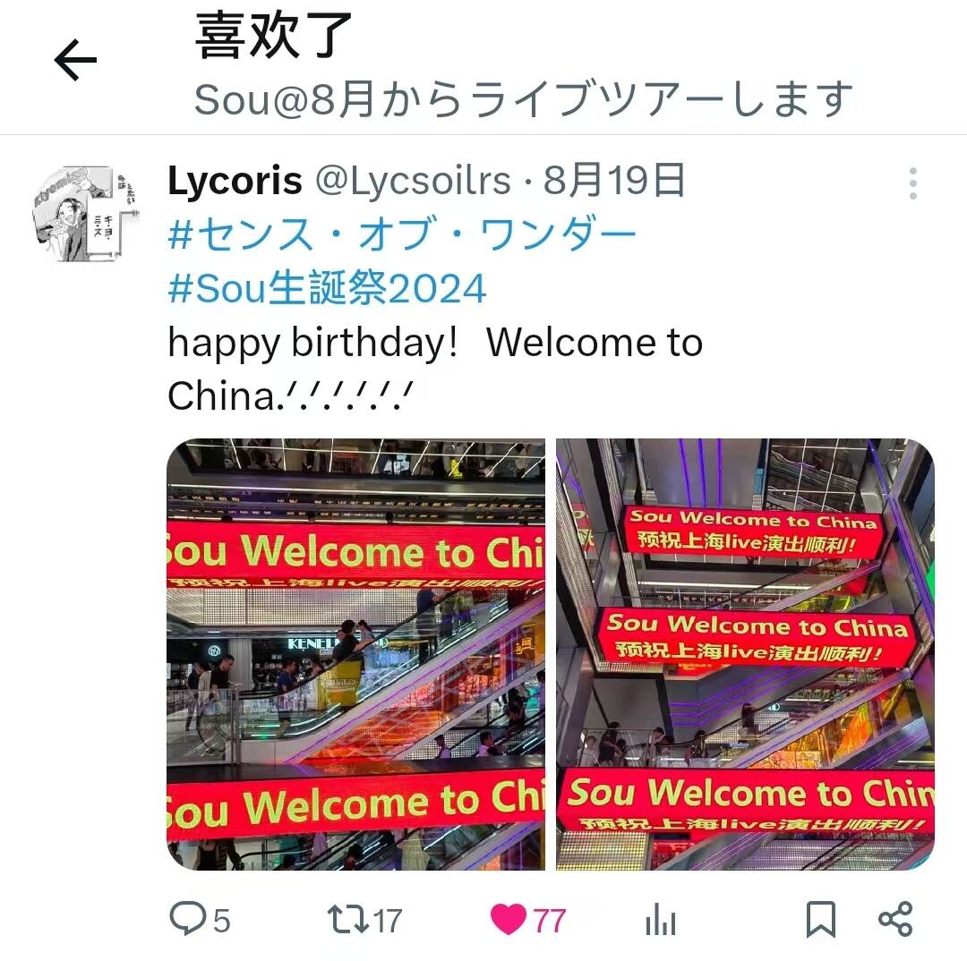Tap the share icon
The image size is (967, 961).
pyautogui.click(x=895, y=919)
